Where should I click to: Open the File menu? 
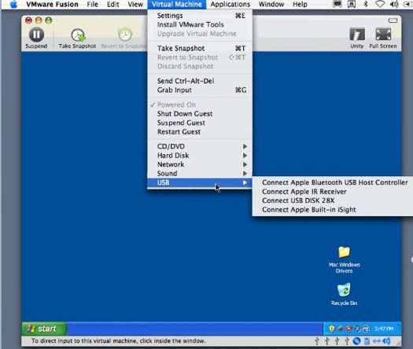pos(93,5)
